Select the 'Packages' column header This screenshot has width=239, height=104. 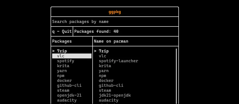pos(62,41)
